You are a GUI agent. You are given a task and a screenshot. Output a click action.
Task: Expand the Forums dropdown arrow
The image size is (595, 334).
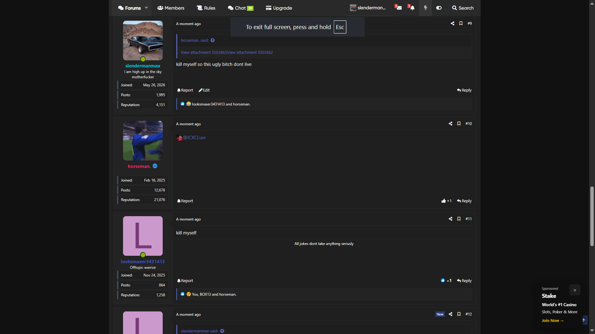(x=146, y=8)
